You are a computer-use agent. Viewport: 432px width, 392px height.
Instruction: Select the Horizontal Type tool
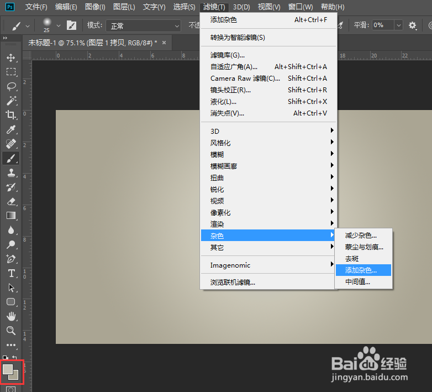10,273
